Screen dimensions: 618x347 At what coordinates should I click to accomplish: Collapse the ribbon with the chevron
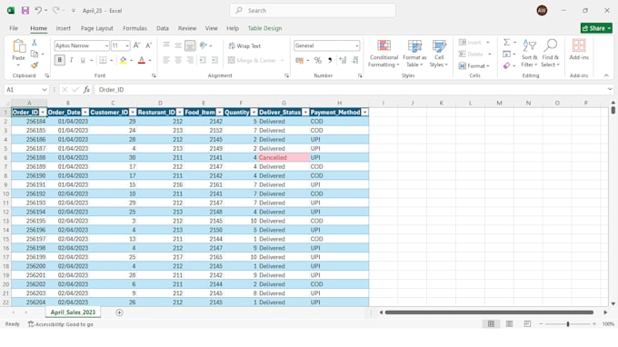click(606, 75)
